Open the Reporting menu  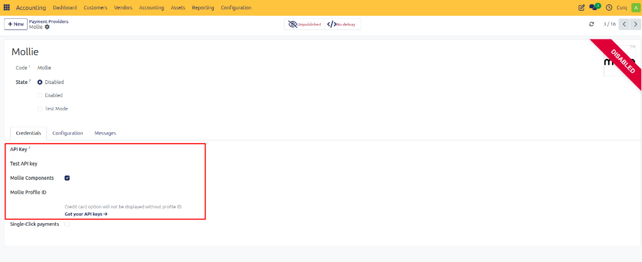coord(203,8)
